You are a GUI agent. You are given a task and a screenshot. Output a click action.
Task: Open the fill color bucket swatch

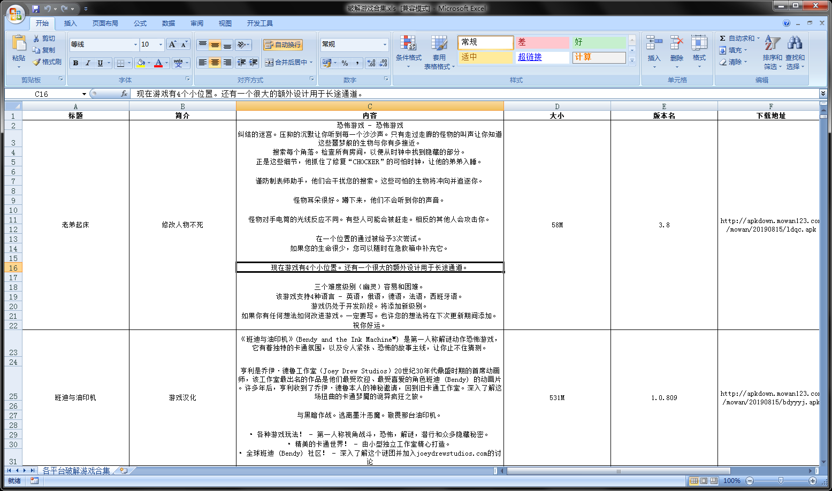[x=140, y=63]
